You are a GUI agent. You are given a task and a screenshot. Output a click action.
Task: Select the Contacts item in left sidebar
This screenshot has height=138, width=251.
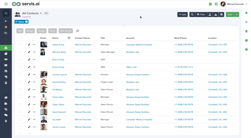click(6, 48)
